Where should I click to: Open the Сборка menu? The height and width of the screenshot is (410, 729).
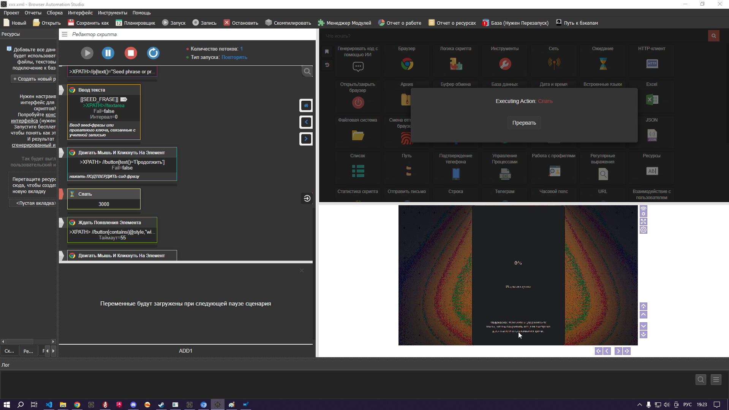tap(55, 13)
